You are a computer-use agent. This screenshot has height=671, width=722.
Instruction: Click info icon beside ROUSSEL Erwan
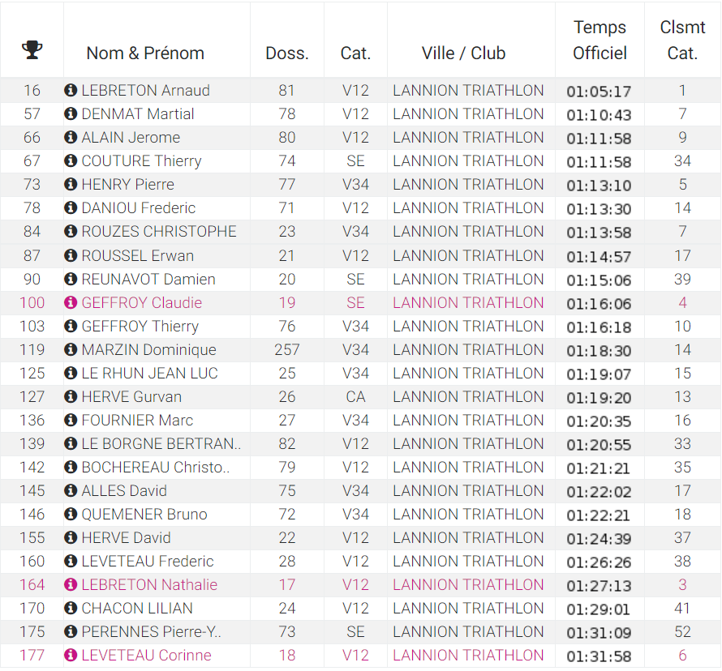click(71, 256)
